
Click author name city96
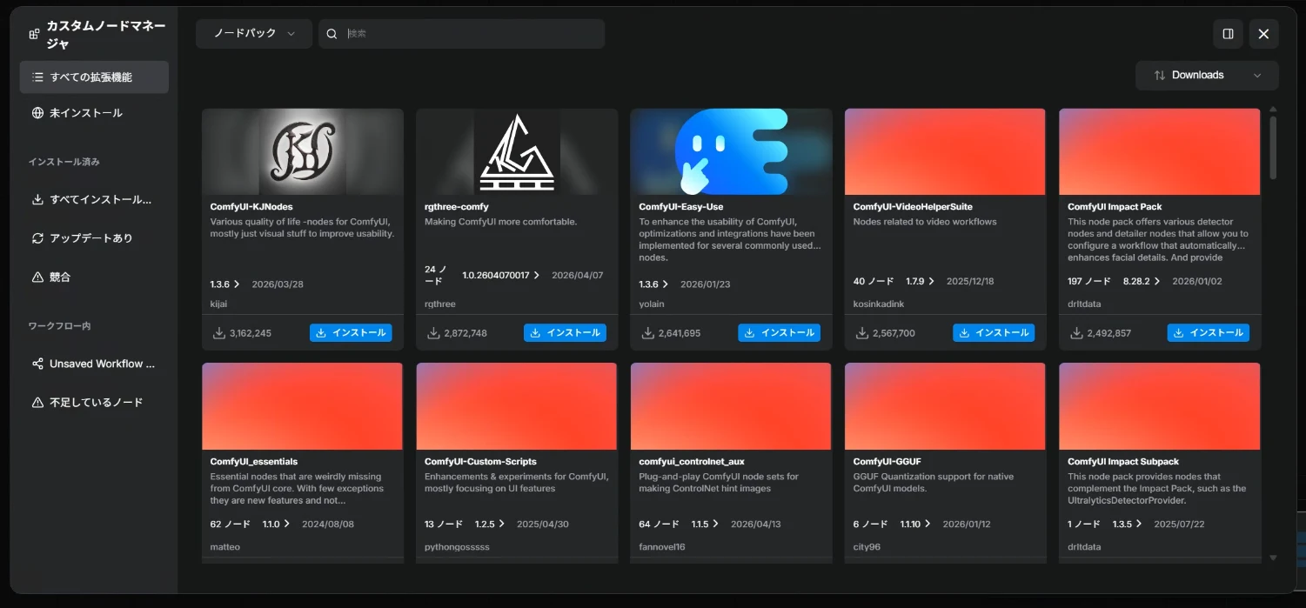(x=867, y=547)
